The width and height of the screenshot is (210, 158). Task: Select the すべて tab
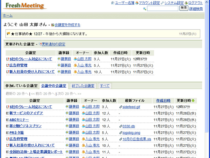104,86
